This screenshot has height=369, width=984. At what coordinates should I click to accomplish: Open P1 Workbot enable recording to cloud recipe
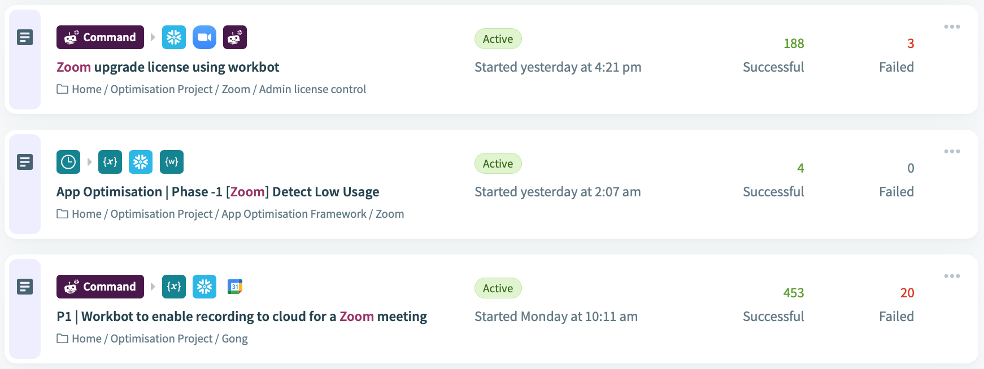(x=242, y=317)
